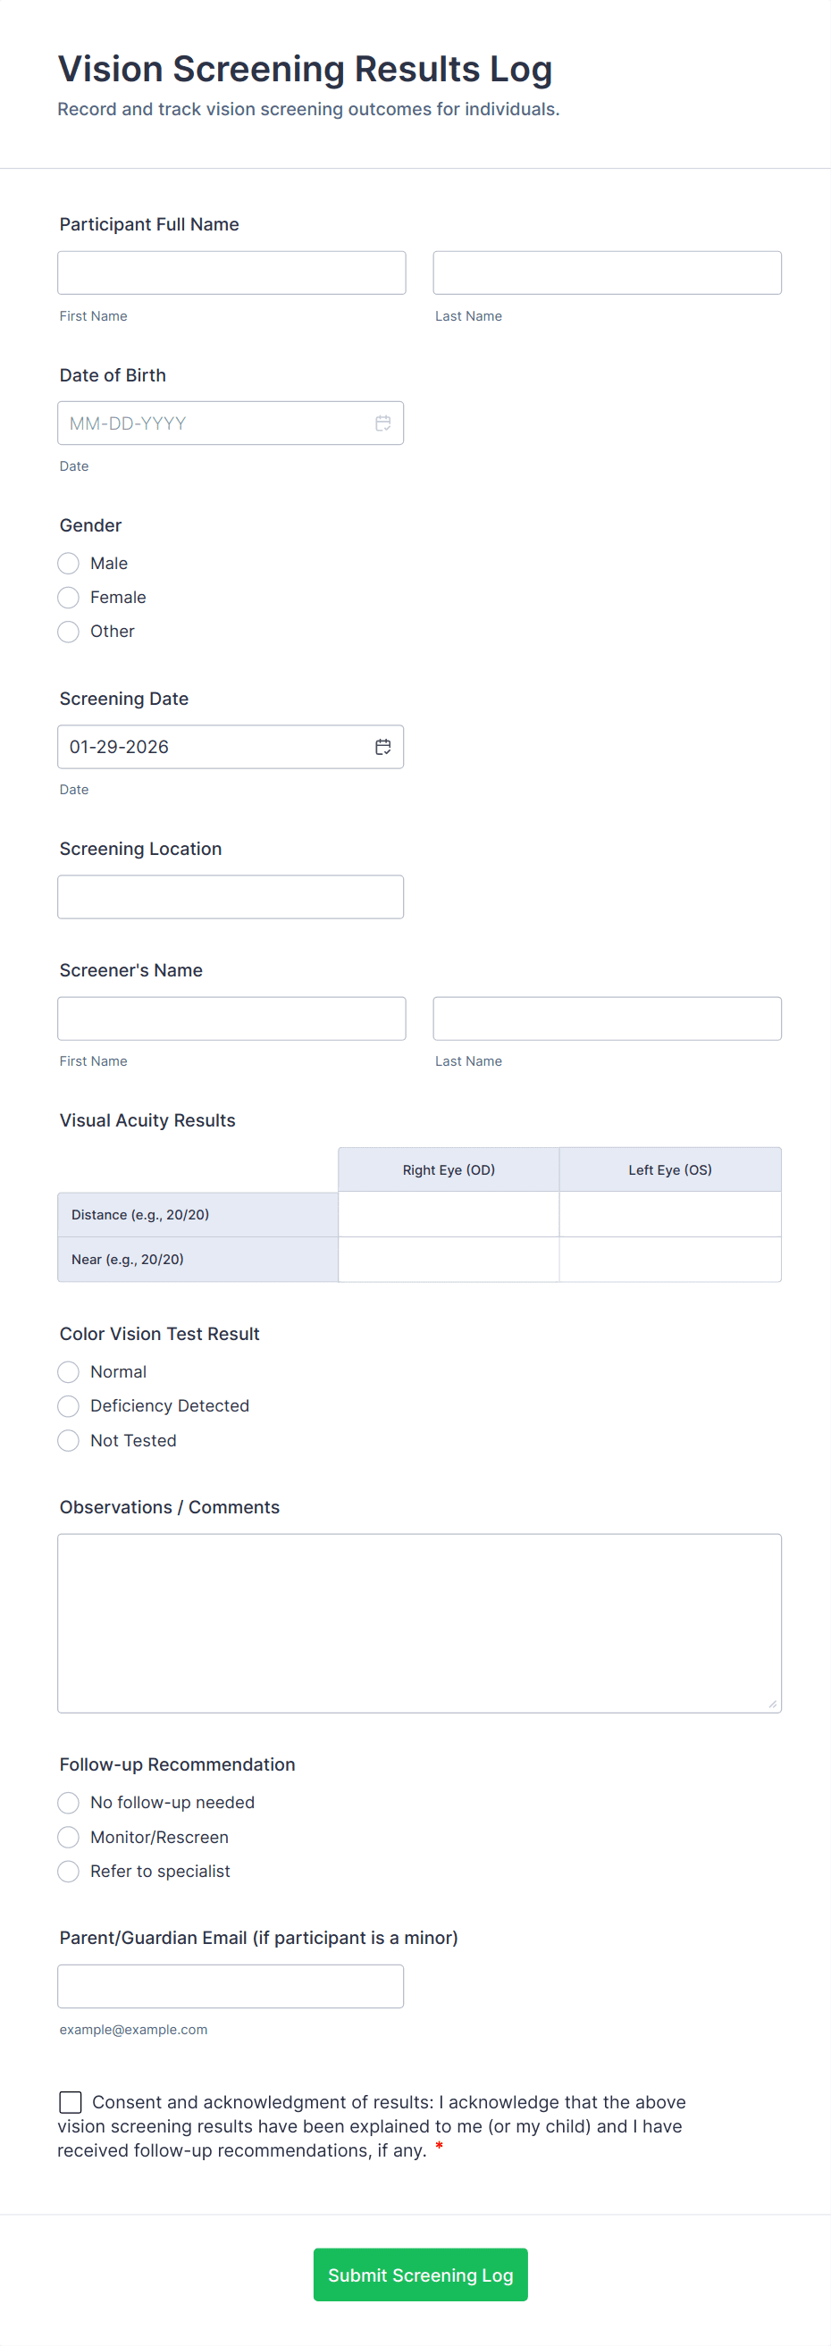Screen dimensions: 831x2346
Task: Mark color vision as Not Tested
Action: [67, 1440]
